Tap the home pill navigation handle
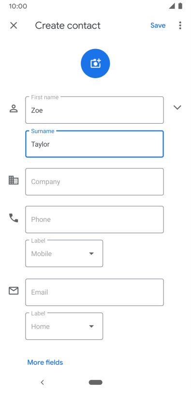The height and width of the screenshot is (394, 191). tap(95, 382)
